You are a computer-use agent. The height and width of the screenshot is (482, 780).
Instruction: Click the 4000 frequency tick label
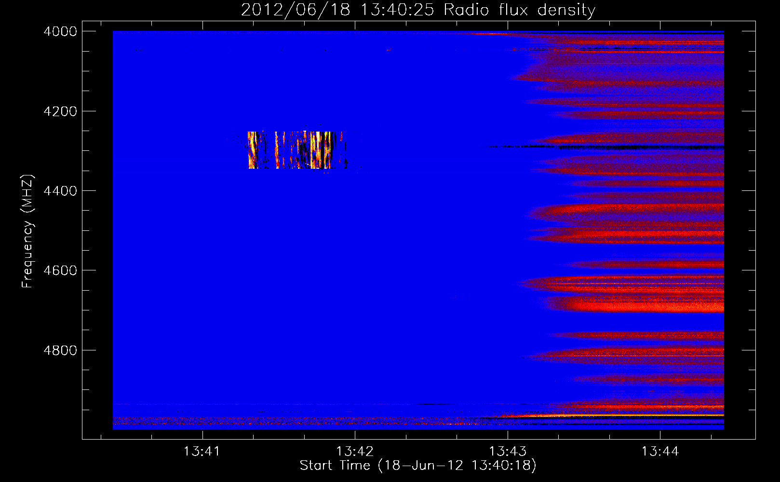coord(60,31)
